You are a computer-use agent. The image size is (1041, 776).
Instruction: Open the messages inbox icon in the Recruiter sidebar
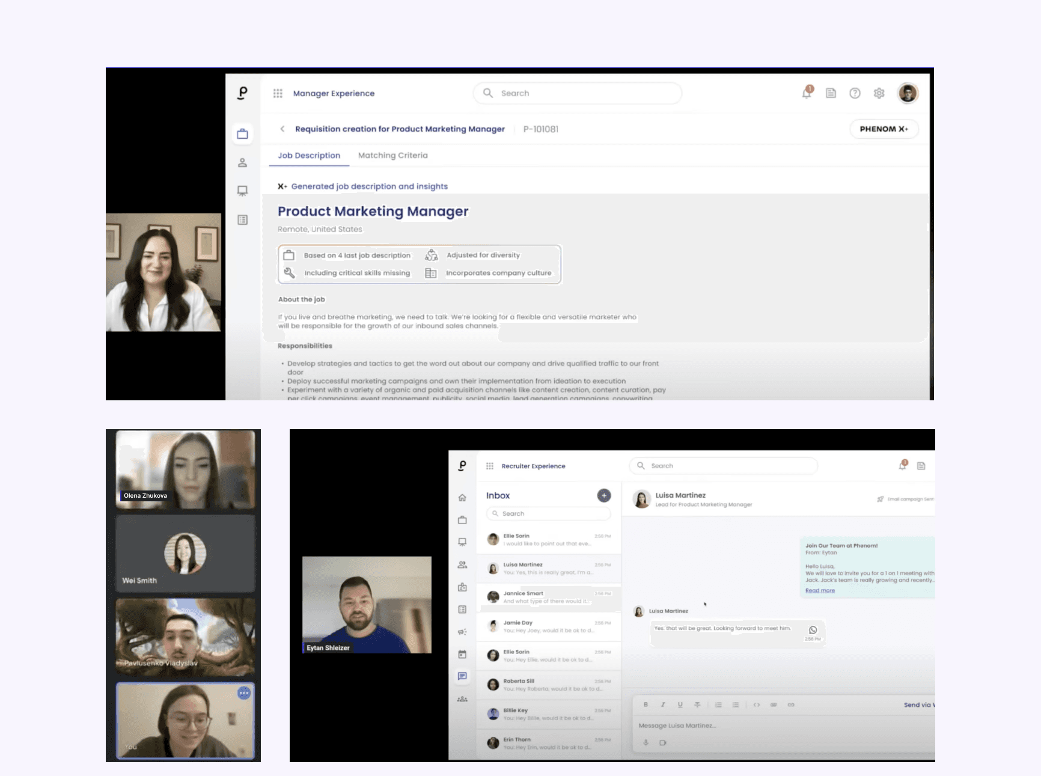[x=462, y=676]
